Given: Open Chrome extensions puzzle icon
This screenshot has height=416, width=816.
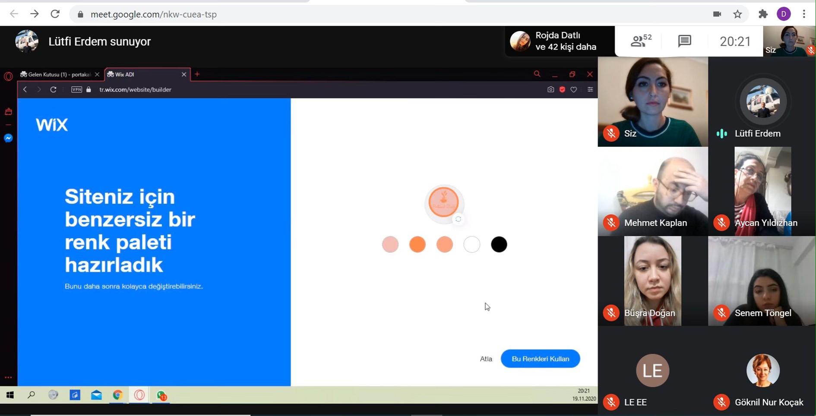Looking at the screenshot, I should [763, 14].
